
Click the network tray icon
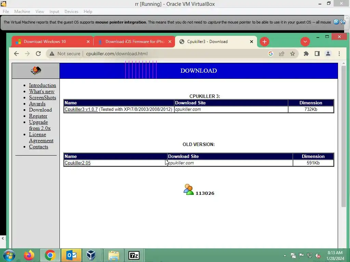click(x=310, y=256)
